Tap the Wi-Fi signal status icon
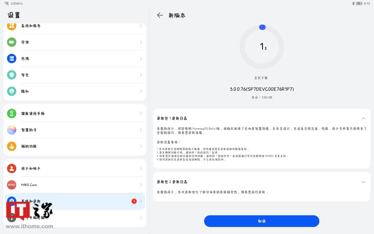Screen dimensions: 374x234 pyautogui.click(x=7, y=3)
